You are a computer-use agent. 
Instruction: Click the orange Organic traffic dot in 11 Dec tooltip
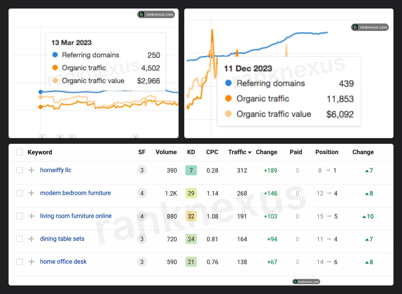(228, 98)
